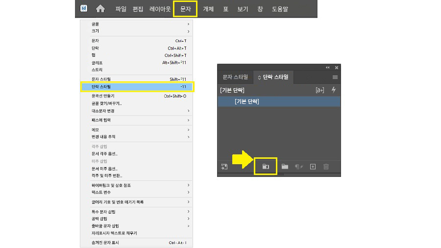Create new style group folder icon
Viewport: 441px width, 248px height.
(285, 167)
